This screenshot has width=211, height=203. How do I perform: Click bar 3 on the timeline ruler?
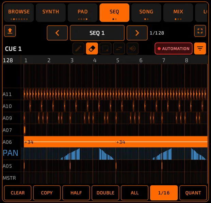(x=72, y=60)
